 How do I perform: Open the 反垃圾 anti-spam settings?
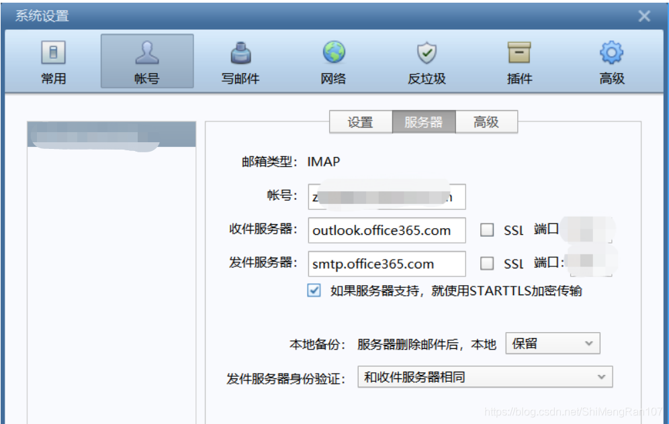pos(427,61)
